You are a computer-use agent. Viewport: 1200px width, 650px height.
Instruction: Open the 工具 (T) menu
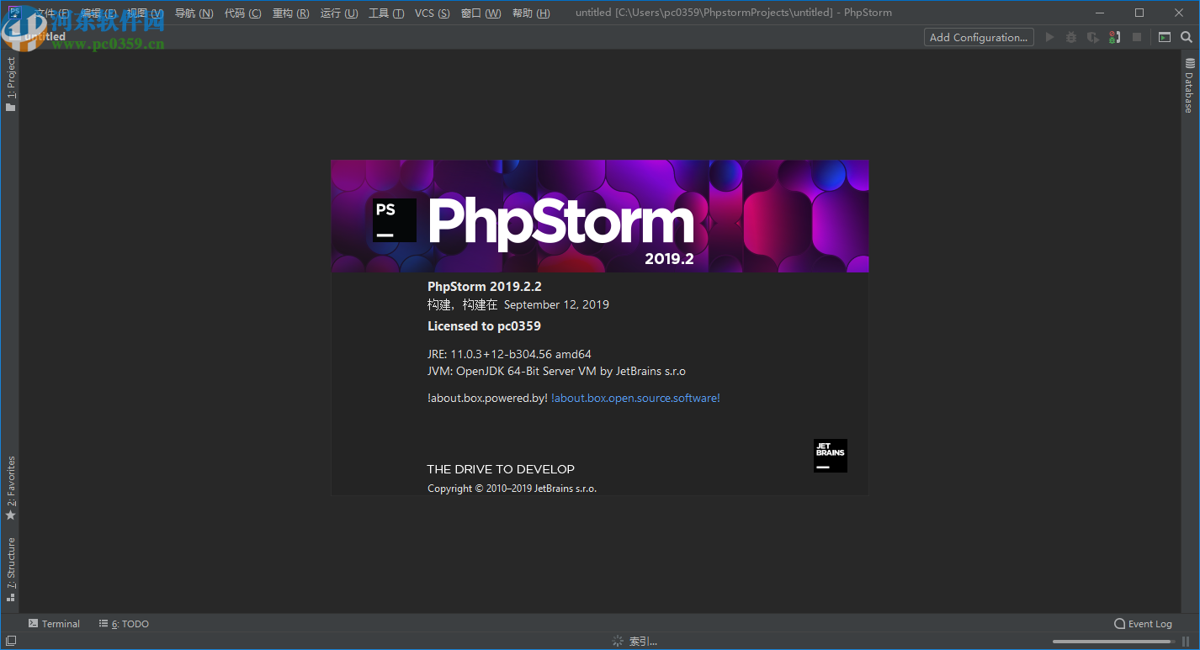386,13
